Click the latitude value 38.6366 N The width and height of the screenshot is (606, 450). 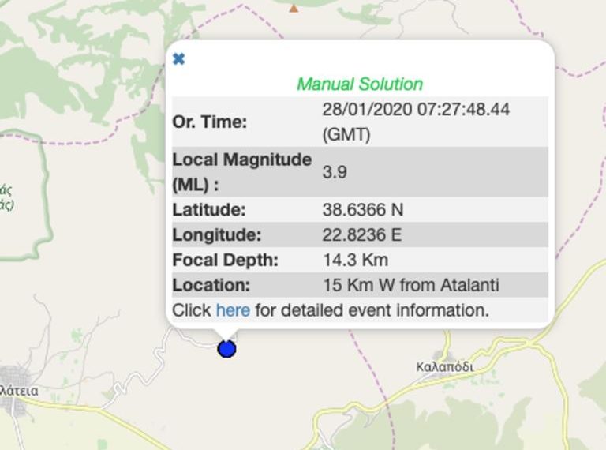coord(364,210)
